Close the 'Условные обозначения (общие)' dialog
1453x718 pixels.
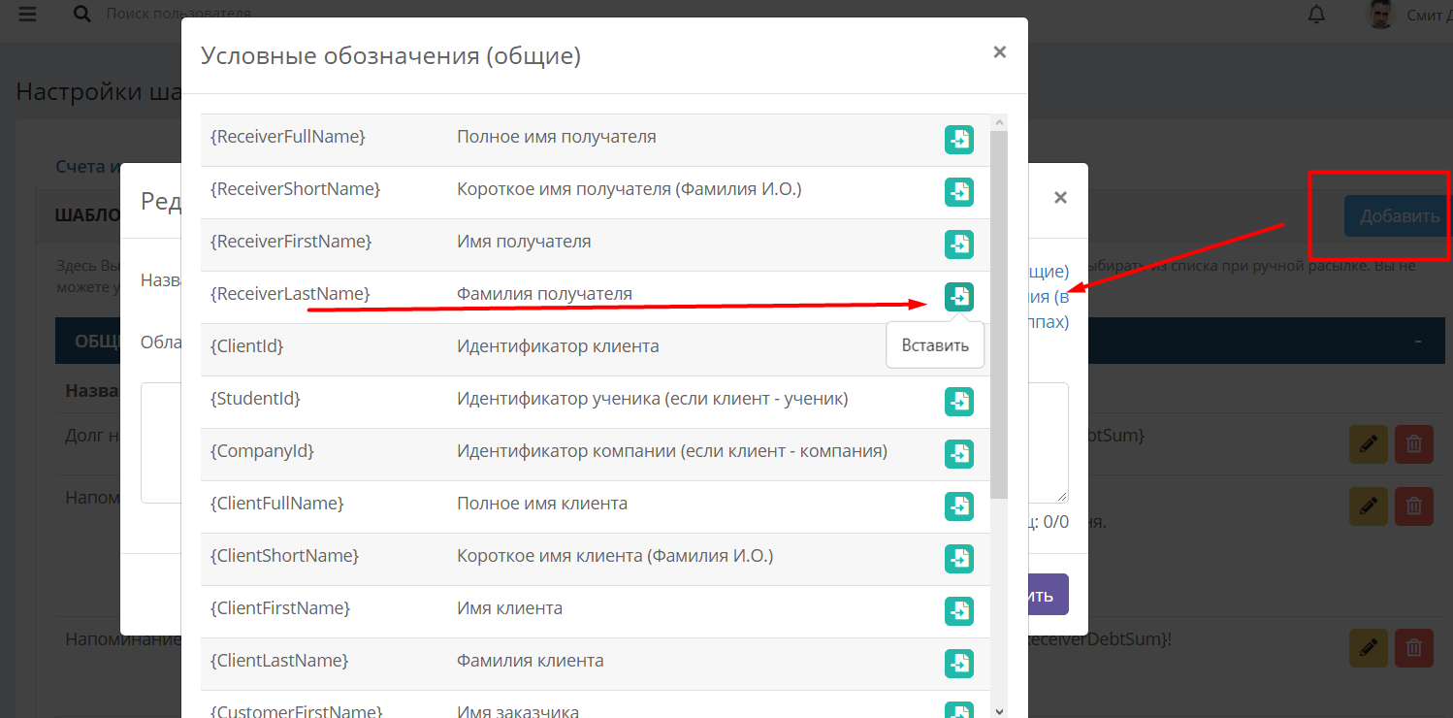pos(999,52)
